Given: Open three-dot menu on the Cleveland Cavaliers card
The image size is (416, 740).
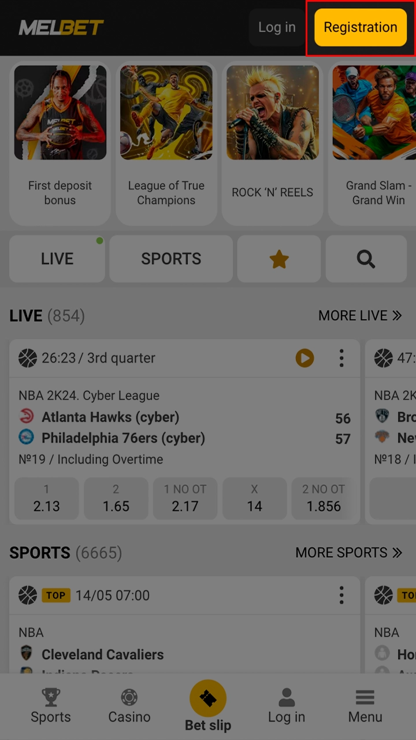Looking at the screenshot, I should pos(341,595).
